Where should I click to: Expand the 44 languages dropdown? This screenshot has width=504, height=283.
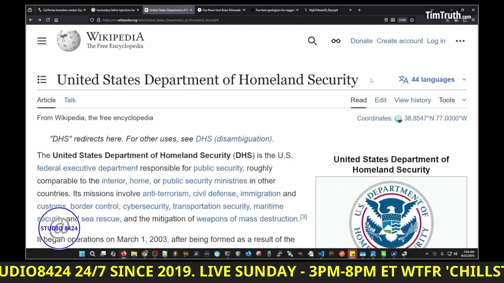coord(432,79)
